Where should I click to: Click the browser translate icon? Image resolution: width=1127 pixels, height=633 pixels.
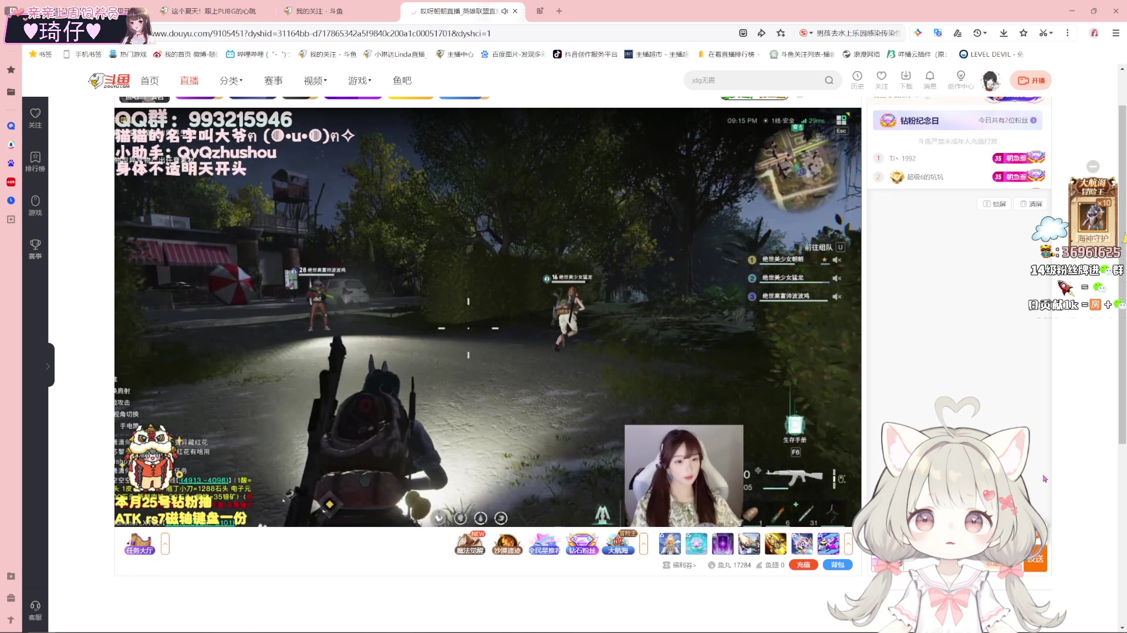[938, 33]
